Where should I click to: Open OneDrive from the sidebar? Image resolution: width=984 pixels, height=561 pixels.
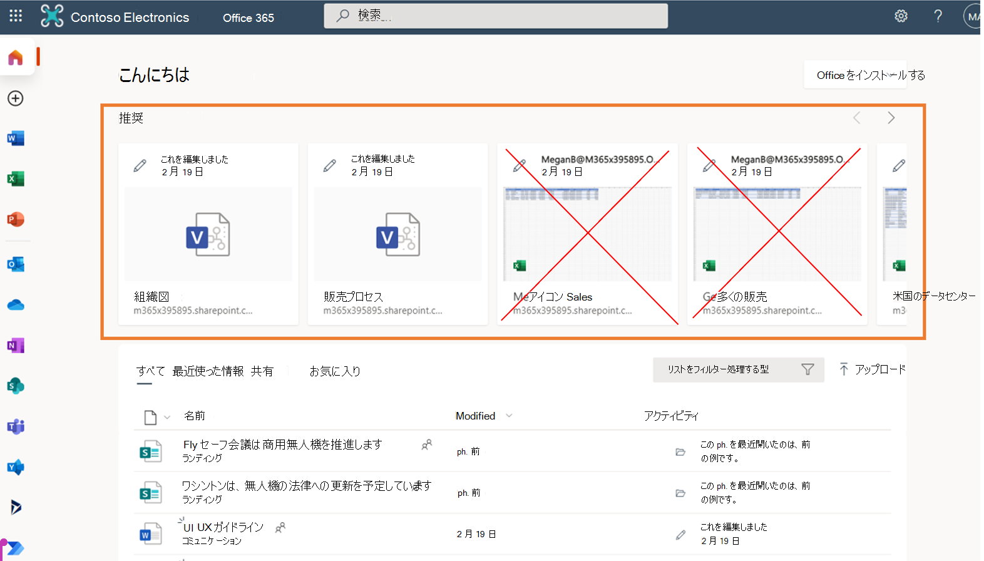coord(16,305)
